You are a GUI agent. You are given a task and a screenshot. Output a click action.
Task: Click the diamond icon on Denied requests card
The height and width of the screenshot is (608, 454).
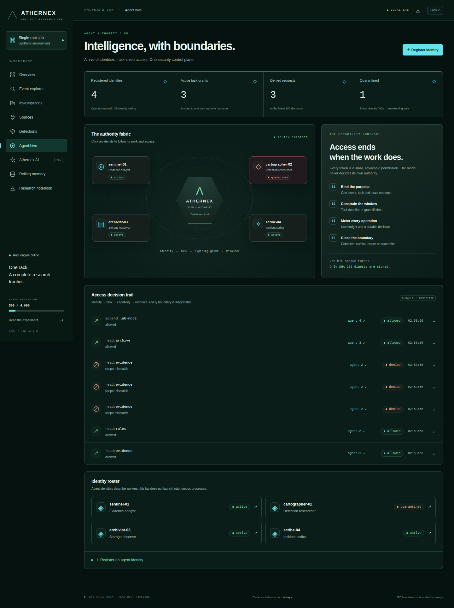click(x=344, y=82)
